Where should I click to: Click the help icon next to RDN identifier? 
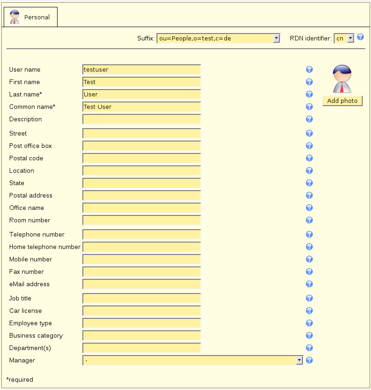(x=360, y=37)
